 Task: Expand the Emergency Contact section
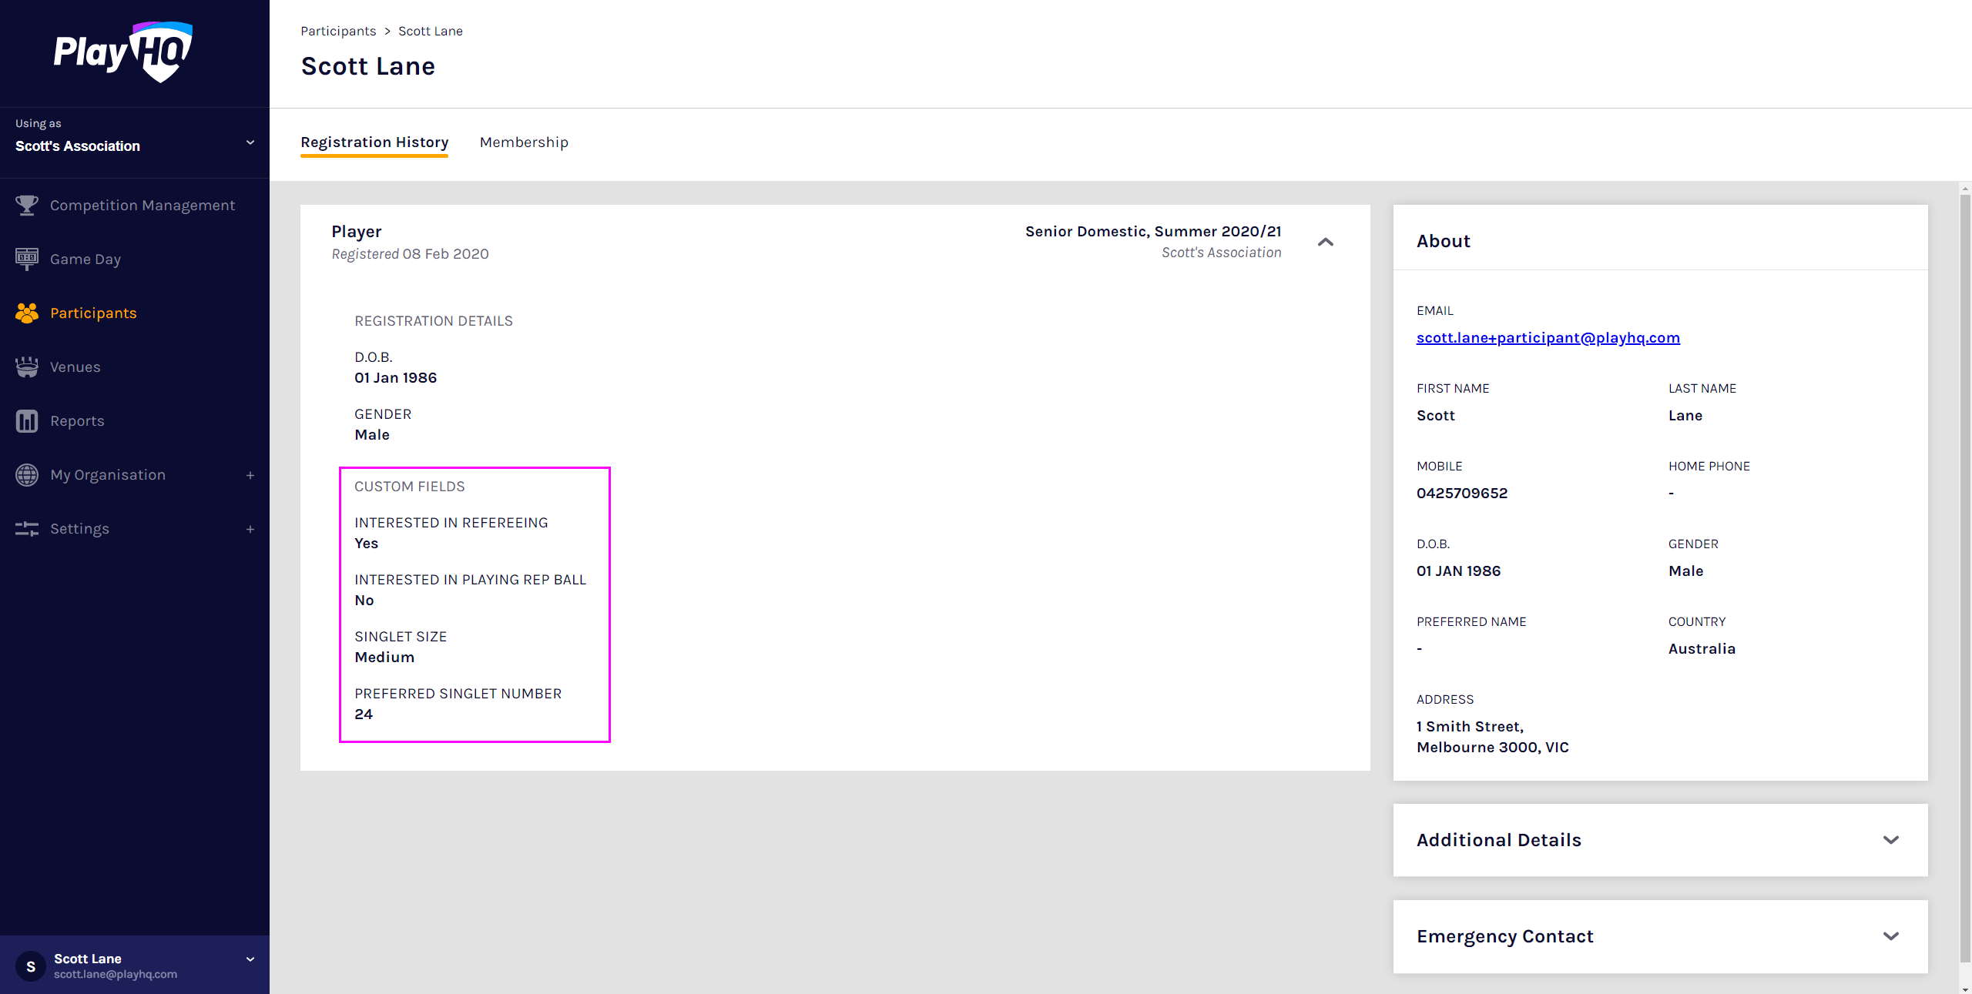pyautogui.click(x=1890, y=936)
